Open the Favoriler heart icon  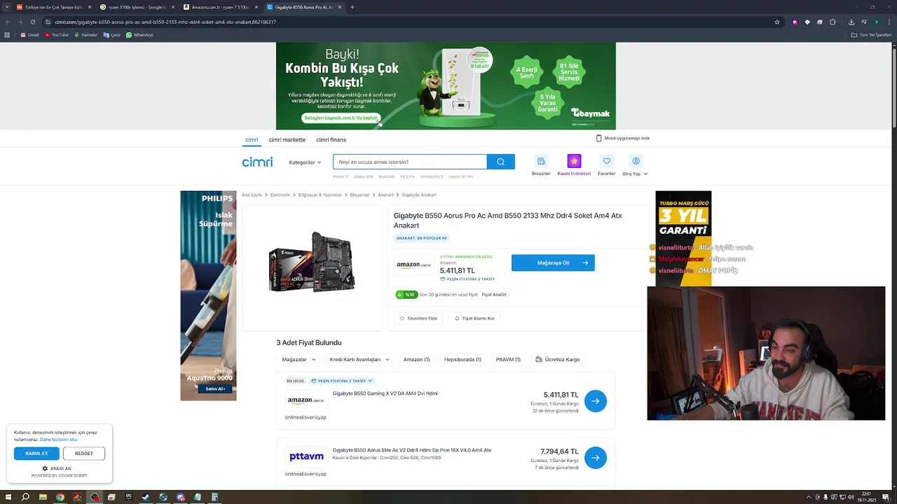[606, 161]
